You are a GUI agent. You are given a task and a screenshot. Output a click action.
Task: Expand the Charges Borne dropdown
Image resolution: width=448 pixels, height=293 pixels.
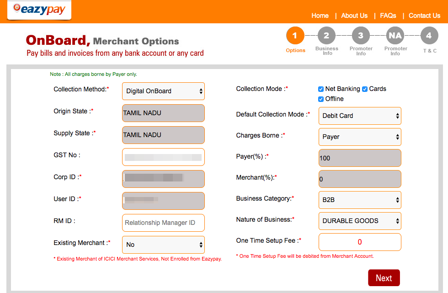tap(359, 137)
